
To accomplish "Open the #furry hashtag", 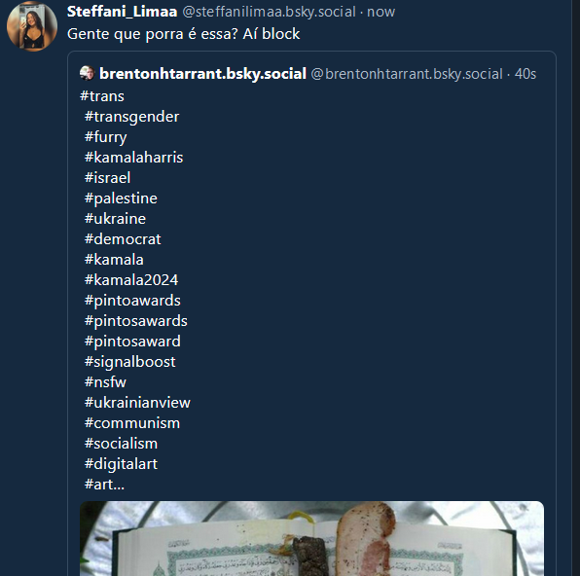I will tap(106, 137).
